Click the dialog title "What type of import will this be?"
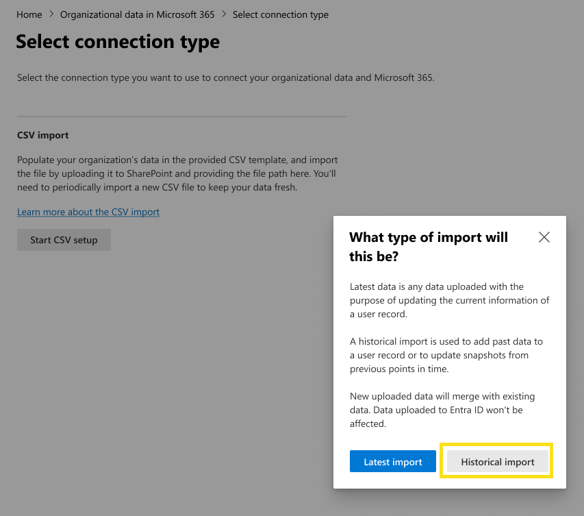584x516 pixels. coord(429,246)
